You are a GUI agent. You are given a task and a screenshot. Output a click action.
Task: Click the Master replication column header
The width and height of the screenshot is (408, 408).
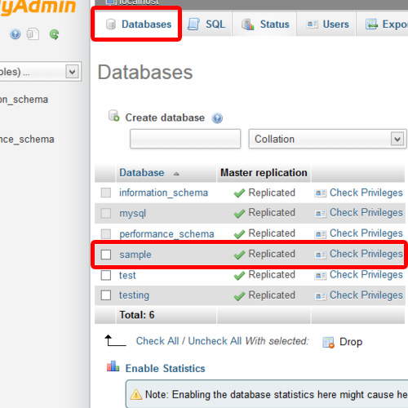click(264, 173)
